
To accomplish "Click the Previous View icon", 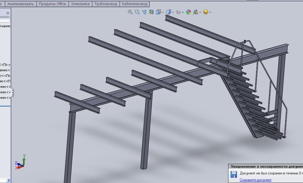I will pyautogui.click(x=144, y=12).
